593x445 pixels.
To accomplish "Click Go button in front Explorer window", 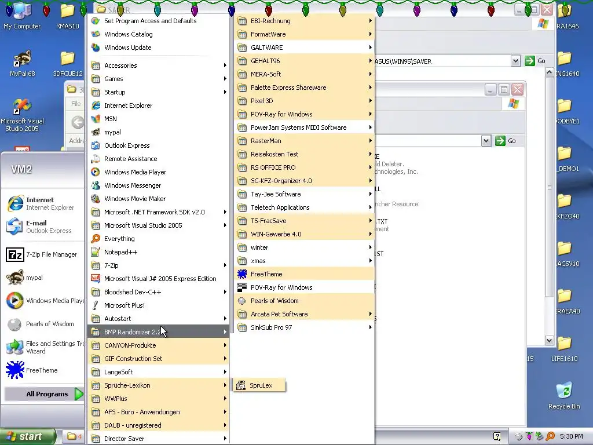I will [506, 141].
